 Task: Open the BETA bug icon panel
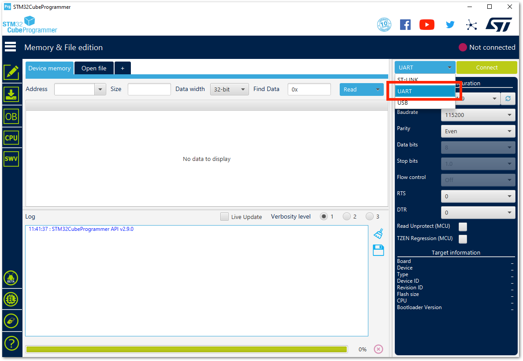11,278
